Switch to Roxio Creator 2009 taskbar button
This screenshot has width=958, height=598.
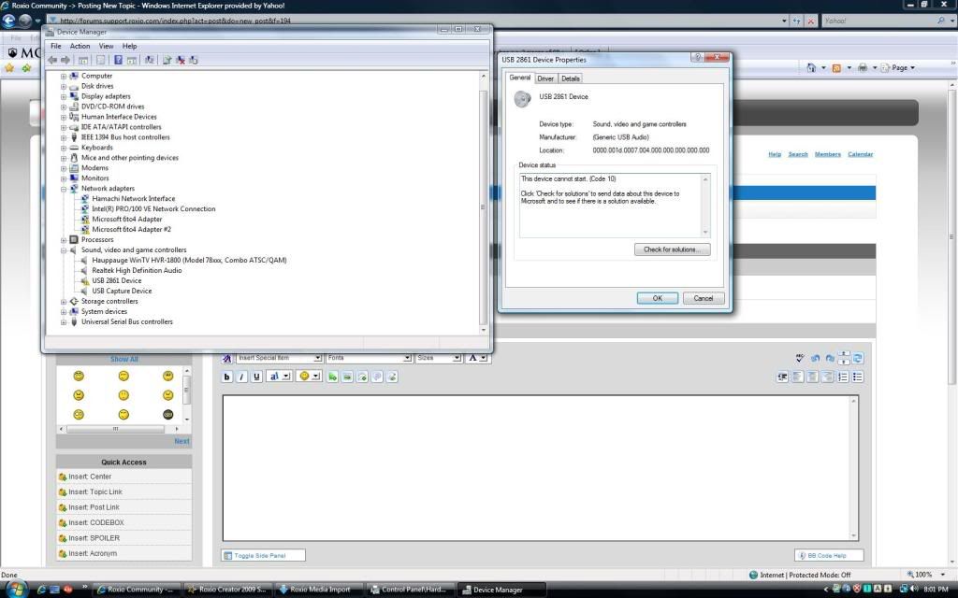click(227, 590)
